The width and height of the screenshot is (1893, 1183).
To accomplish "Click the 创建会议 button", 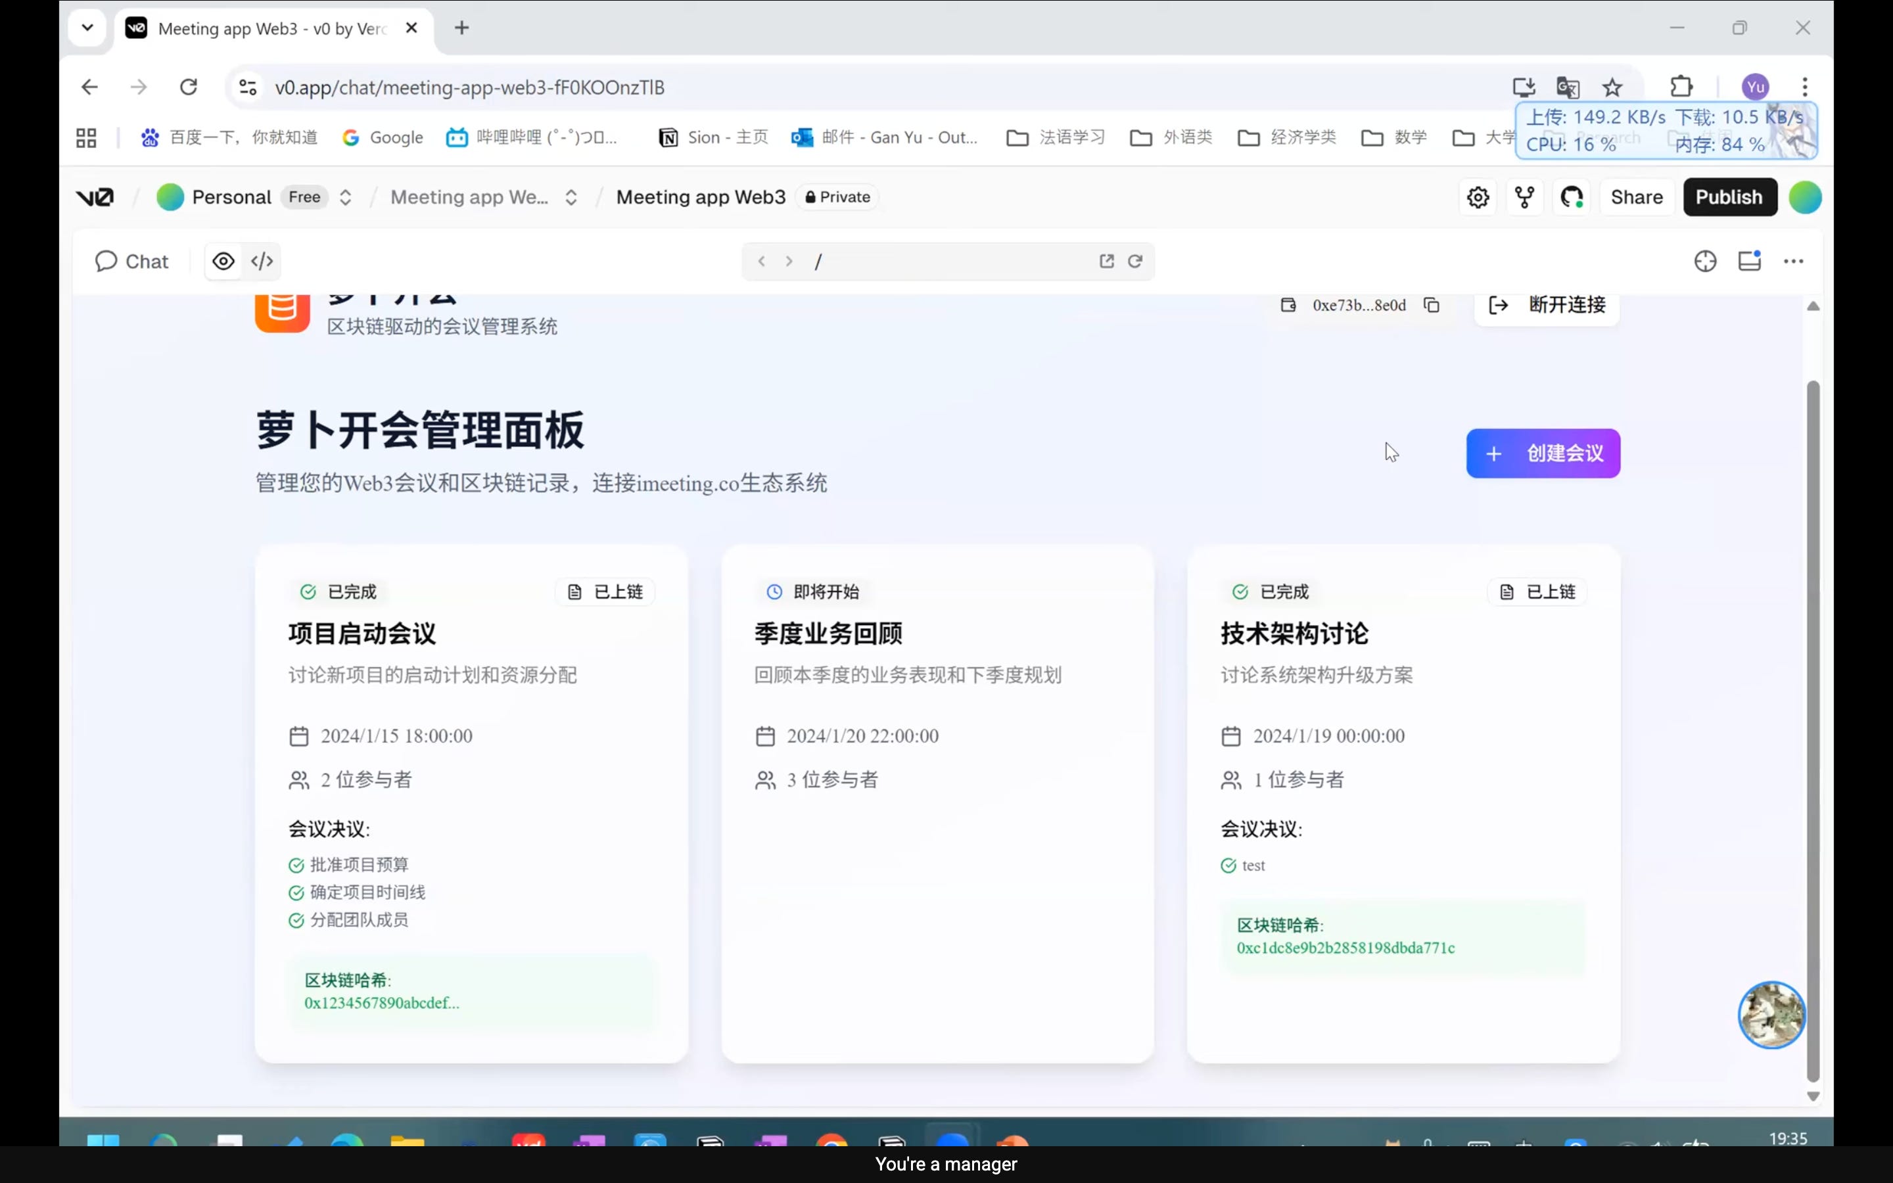I will [x=1543, y=453].
